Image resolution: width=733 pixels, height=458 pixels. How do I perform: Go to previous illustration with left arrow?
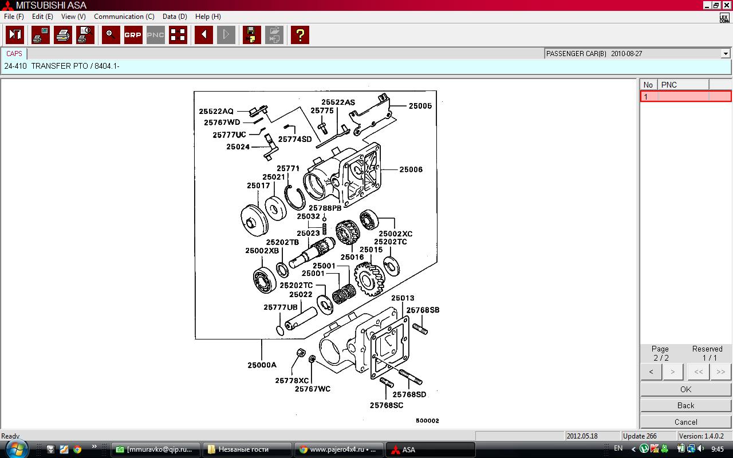point(204,35)
